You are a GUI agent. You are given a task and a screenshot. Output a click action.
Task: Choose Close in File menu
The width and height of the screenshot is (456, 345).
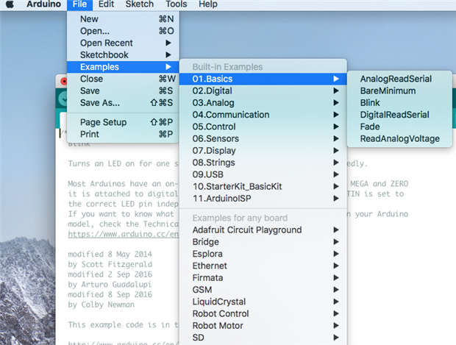(123, 79)
